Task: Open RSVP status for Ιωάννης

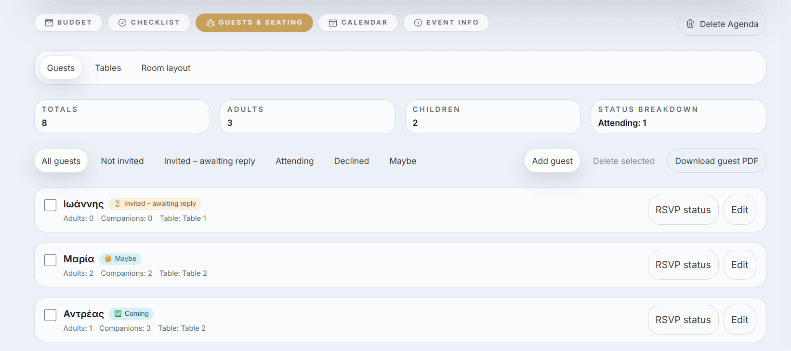Action: point(683,210)
